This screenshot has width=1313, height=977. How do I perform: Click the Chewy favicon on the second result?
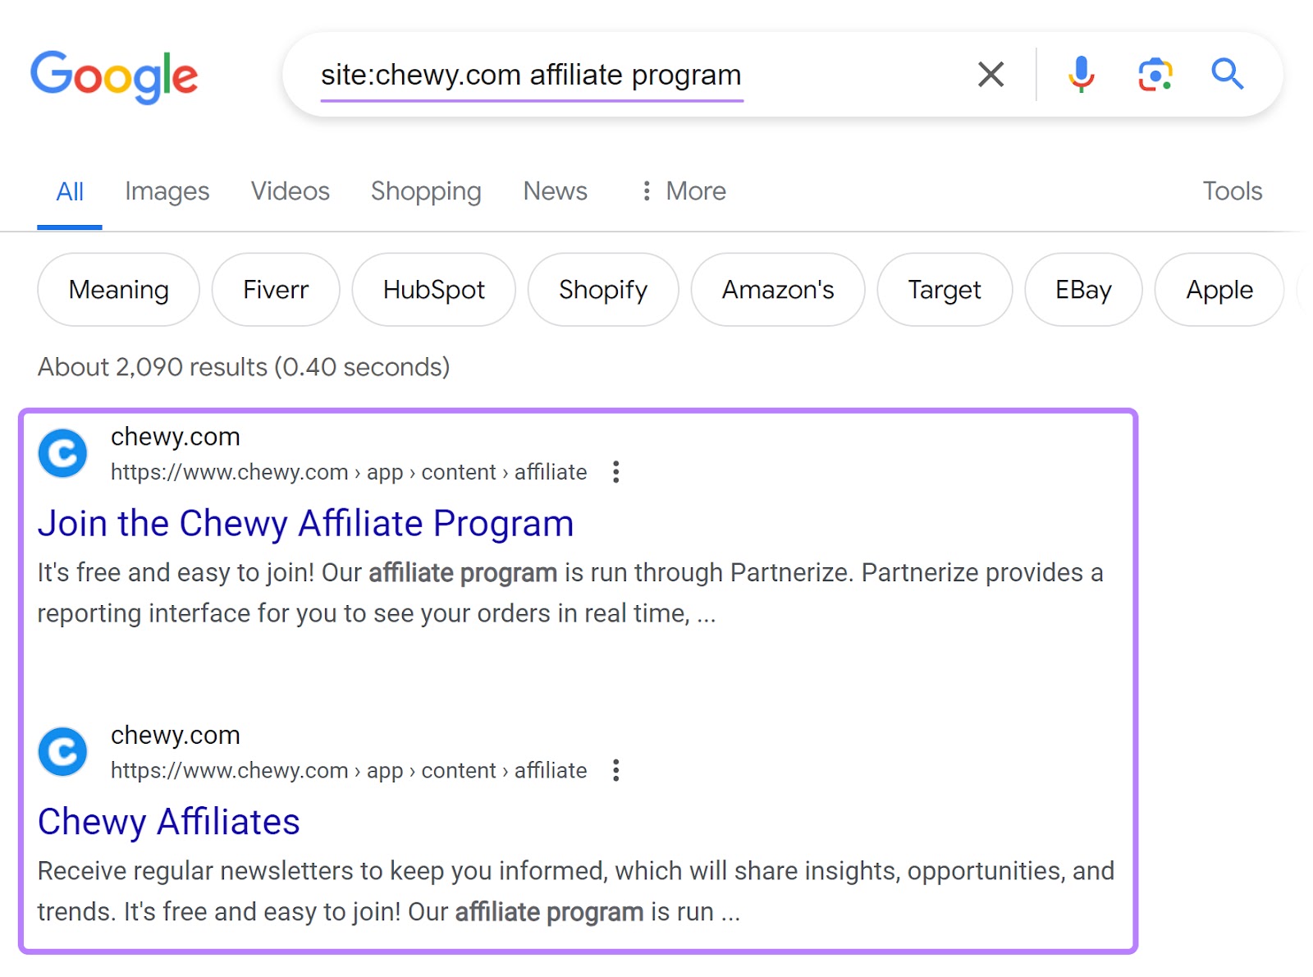click(62, 751)
